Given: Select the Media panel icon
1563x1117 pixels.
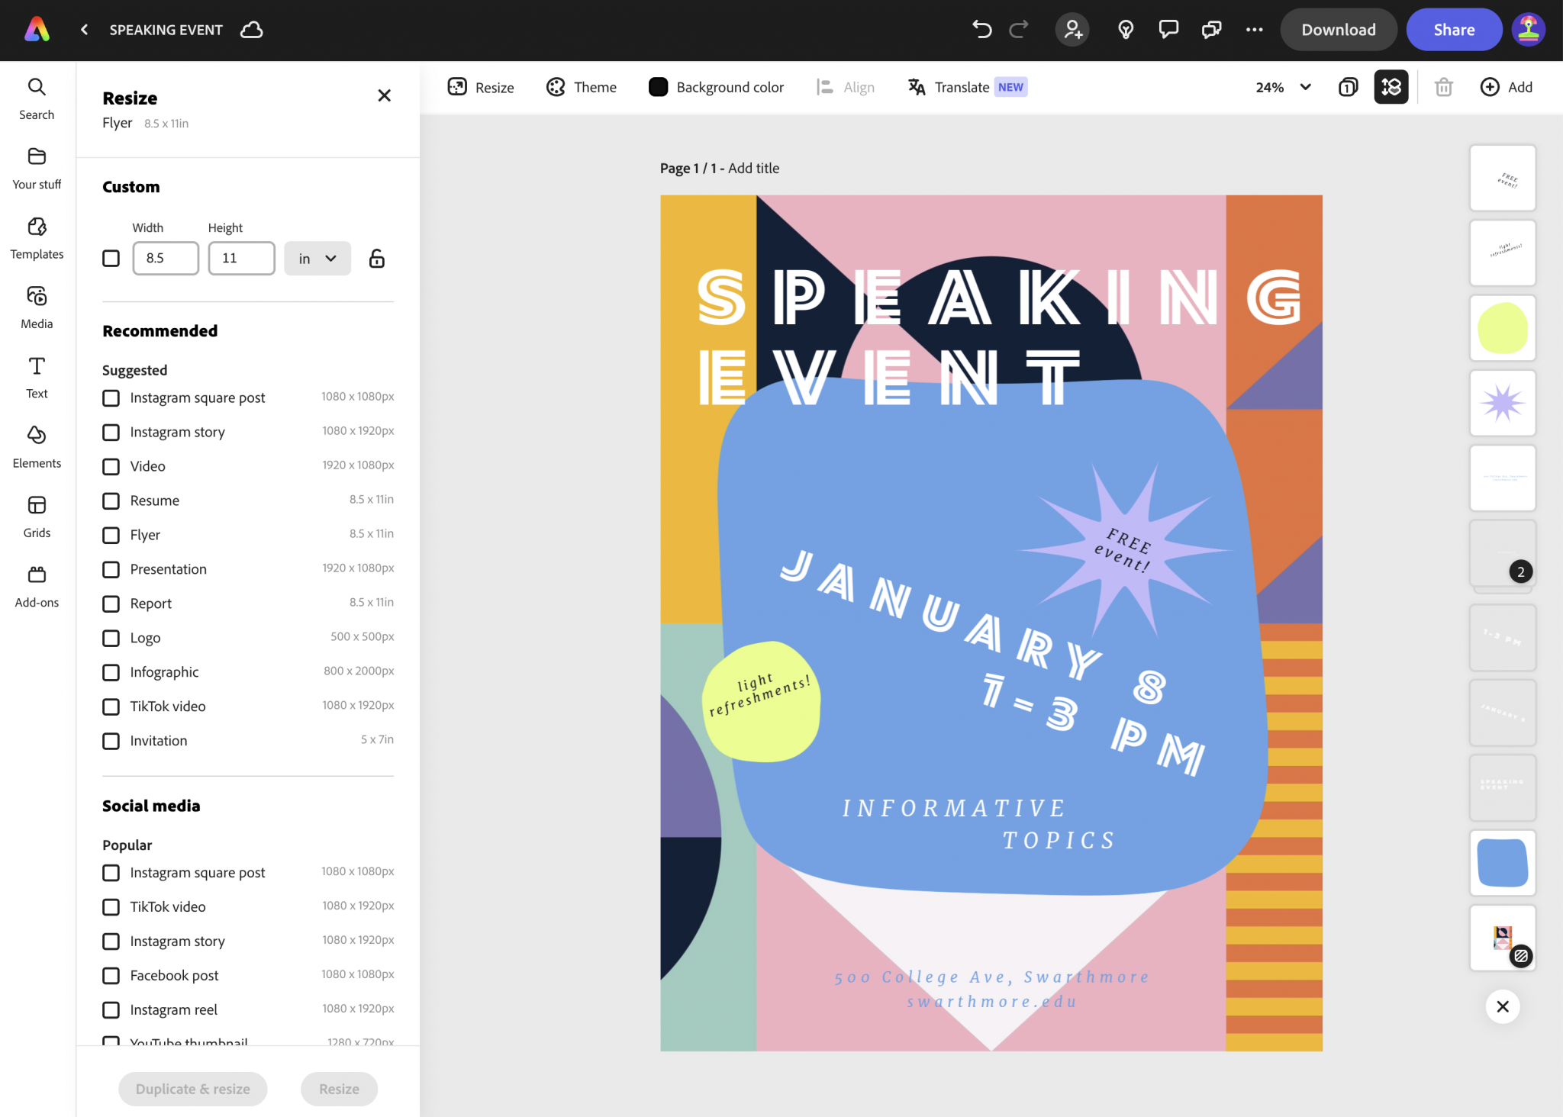Looking at the screenshot, I should point(36,305).
